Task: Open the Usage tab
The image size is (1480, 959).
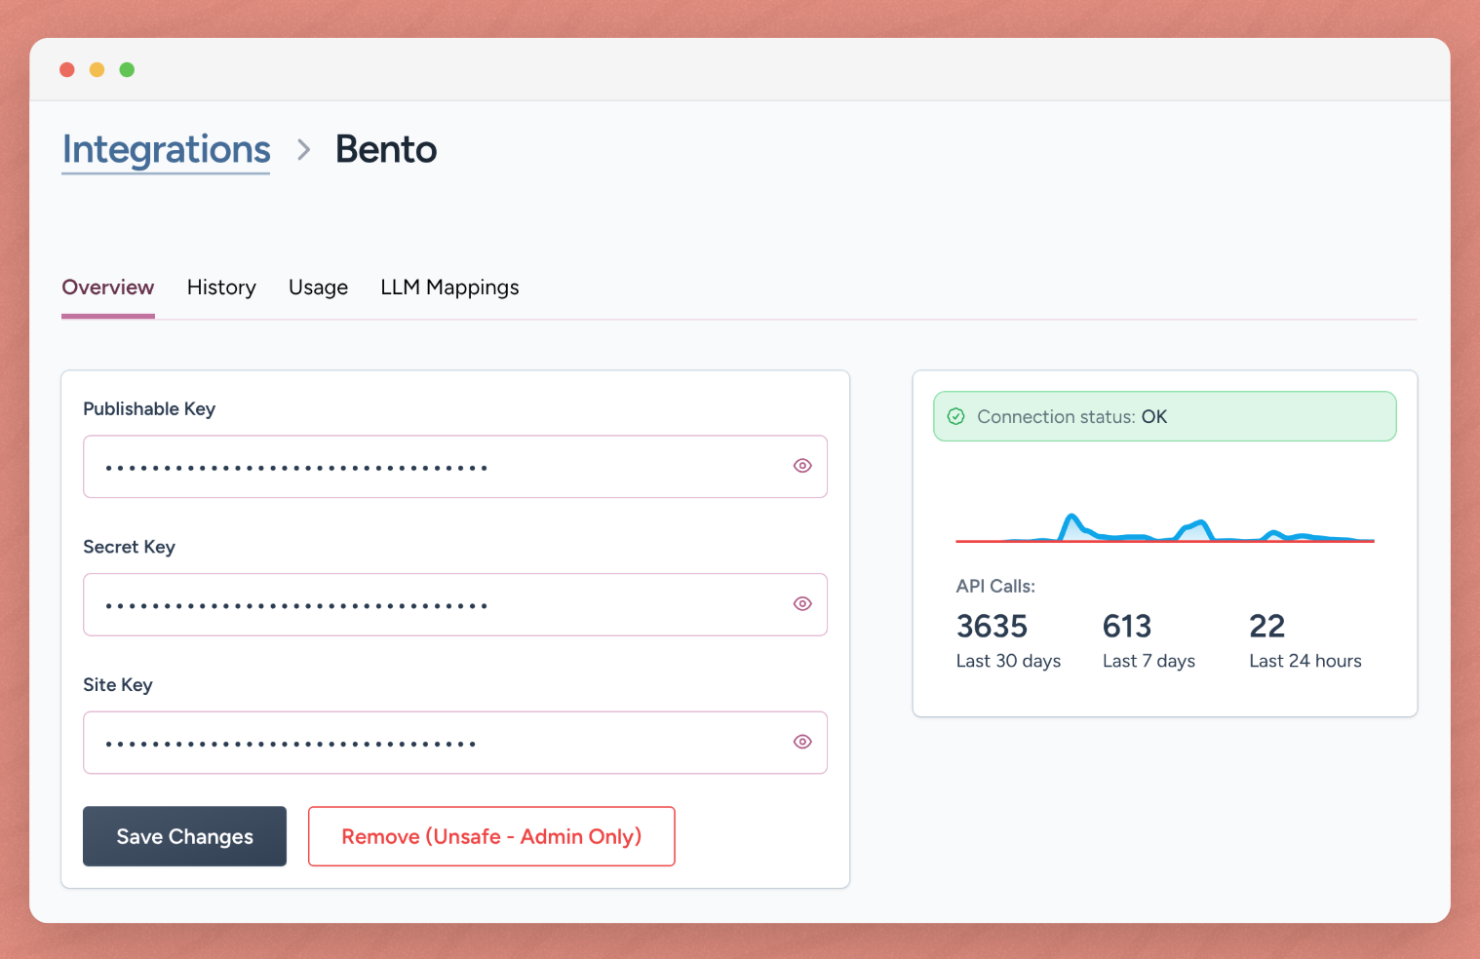Action: point(318,288)
